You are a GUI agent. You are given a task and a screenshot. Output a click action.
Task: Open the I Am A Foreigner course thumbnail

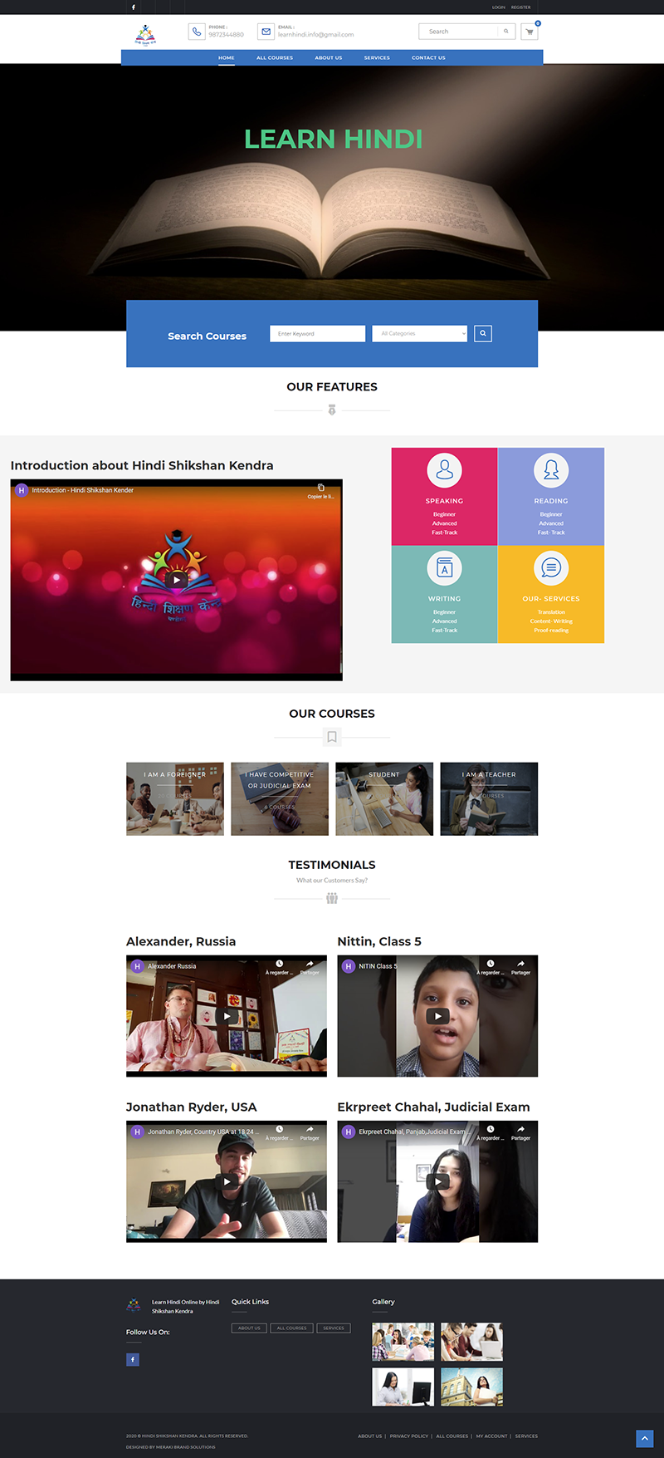click(175, 798)
